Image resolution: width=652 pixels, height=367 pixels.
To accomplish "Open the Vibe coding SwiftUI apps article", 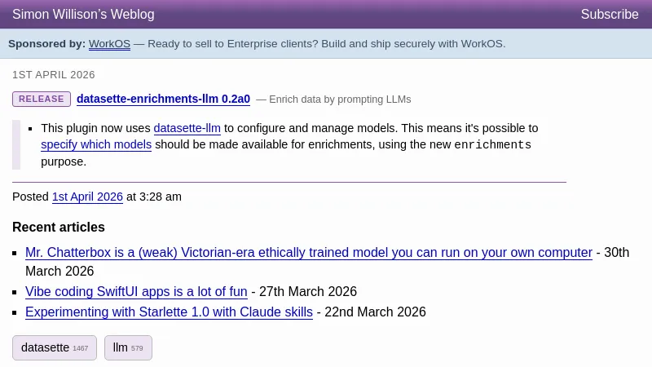I will [136, 292].
